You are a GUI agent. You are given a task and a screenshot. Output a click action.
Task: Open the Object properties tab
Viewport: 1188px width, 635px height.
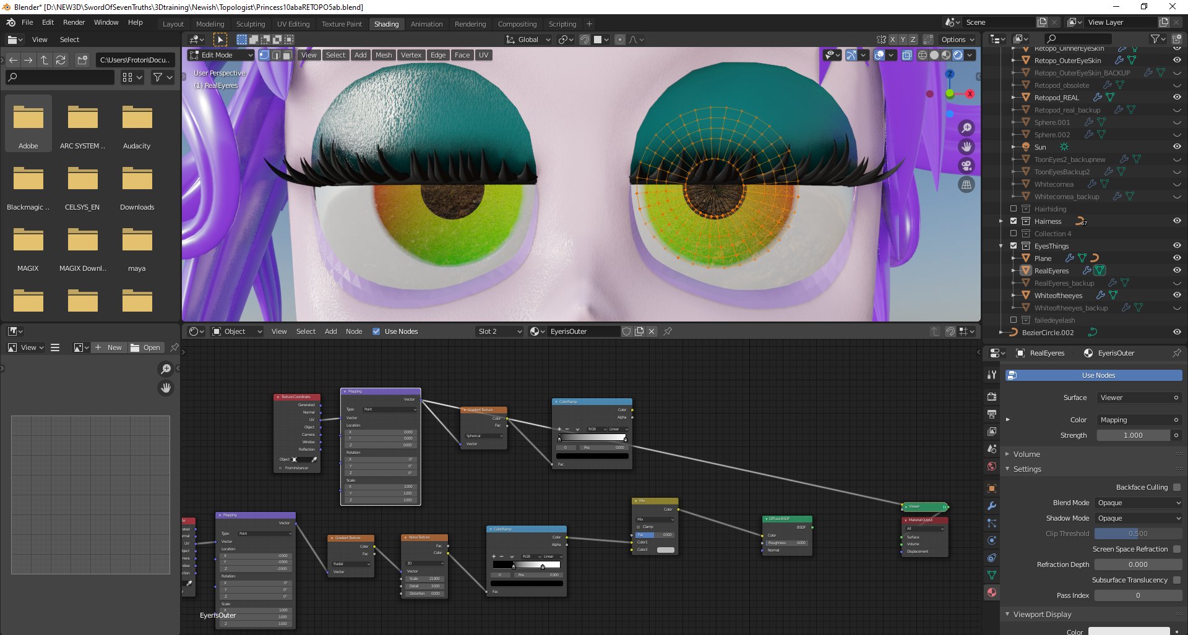click(x=992, y=488)
